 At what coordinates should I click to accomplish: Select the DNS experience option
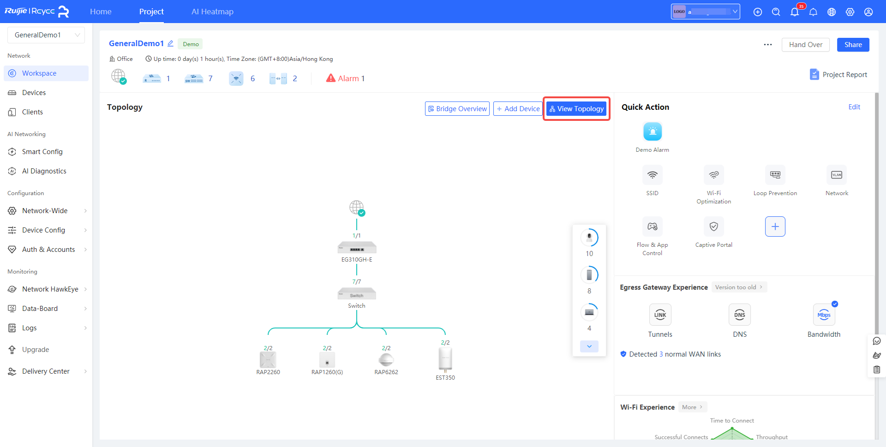pyautogui.click(x=739, y=315)
